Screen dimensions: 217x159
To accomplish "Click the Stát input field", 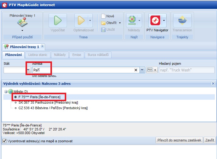I will click(15, 70).
